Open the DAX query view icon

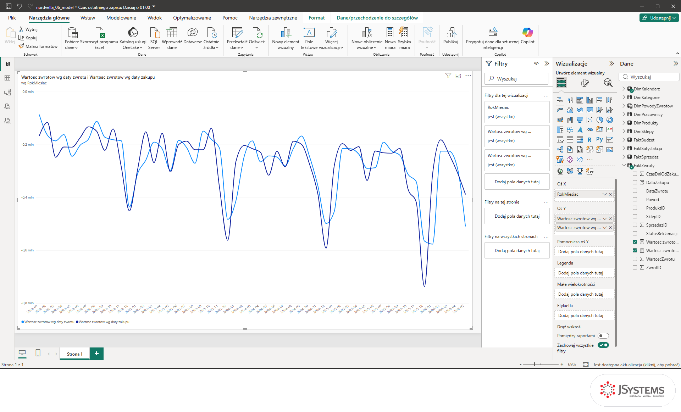[x=7, y=106]
